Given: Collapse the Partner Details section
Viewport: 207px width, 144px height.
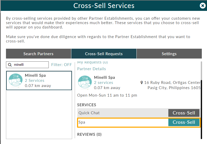Looking at the screenshot, I should pos(92,69).
